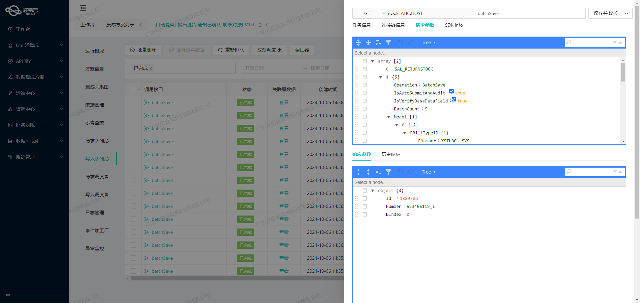Open the sort icon in the request parameters toolbar
The width and height of the screenshot is (640, 303).
point(378,42)
